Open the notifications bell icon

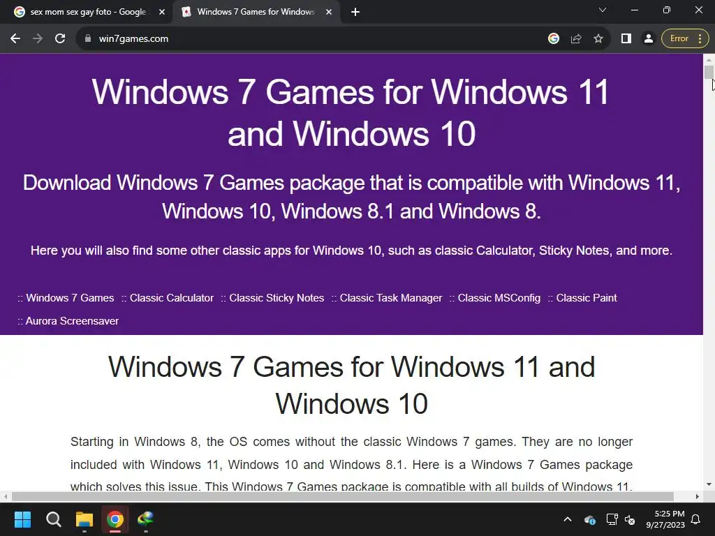[696, 519]
